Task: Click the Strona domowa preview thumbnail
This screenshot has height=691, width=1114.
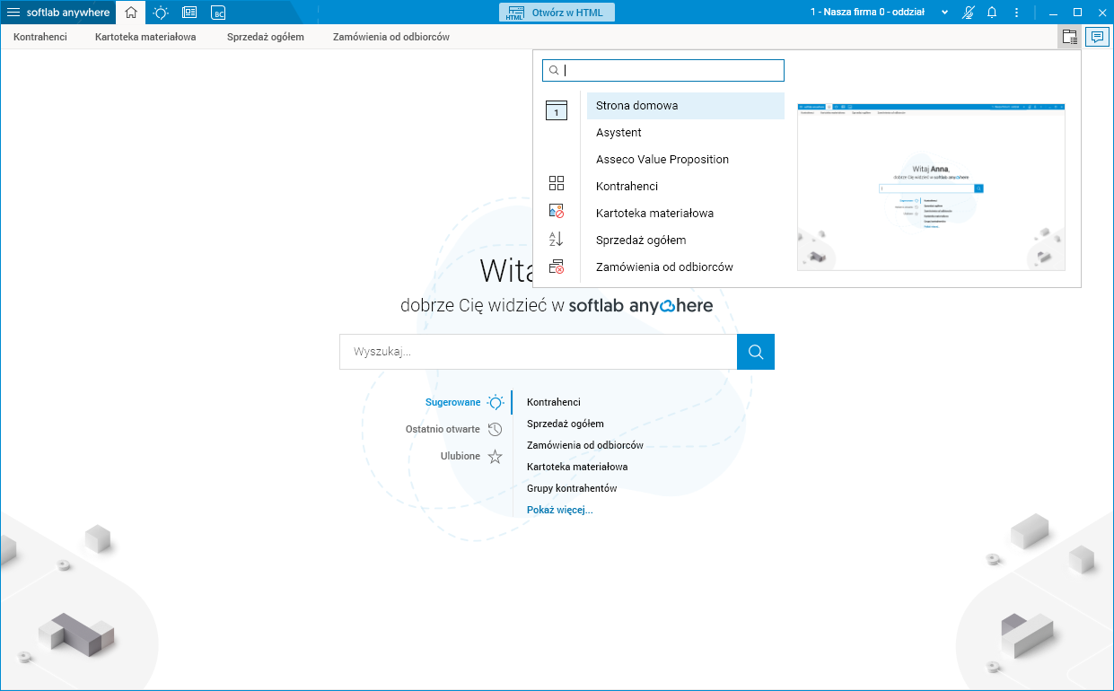Action: click(931, 187)
